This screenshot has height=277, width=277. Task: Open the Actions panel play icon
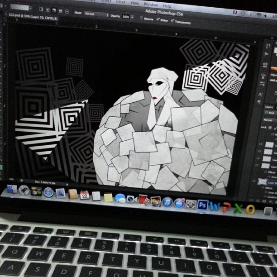tap(267, 54)
